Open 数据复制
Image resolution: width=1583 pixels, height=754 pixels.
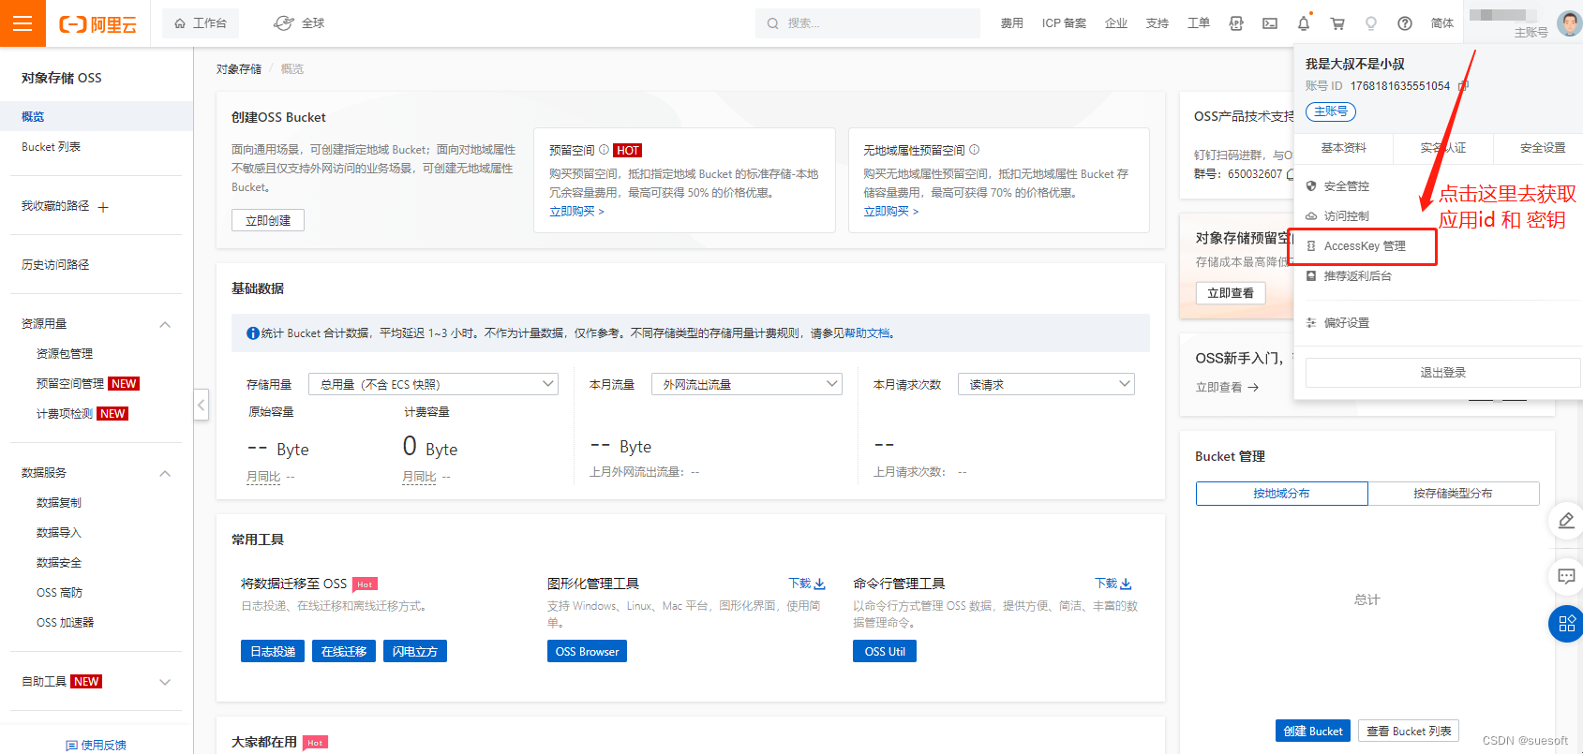[x=59, y=503]
